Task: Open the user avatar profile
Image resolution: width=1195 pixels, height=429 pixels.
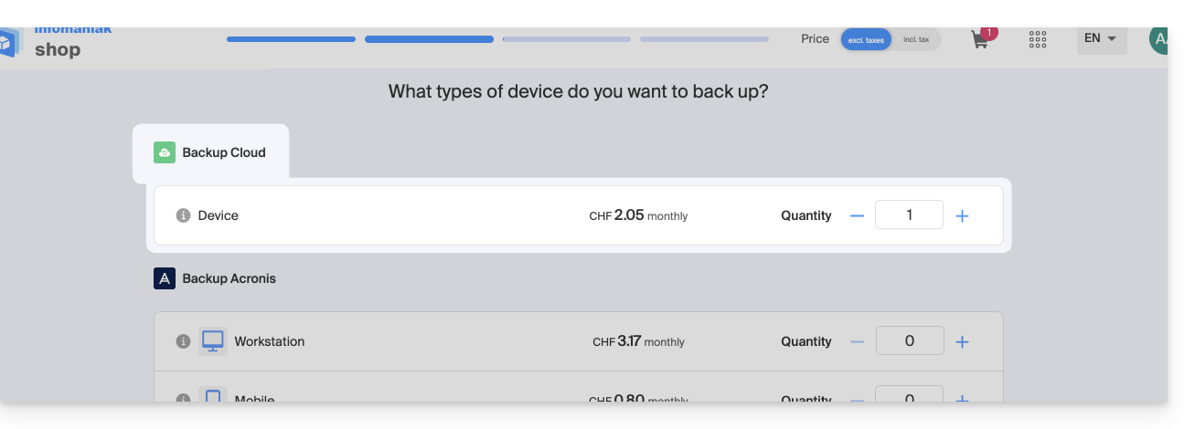Action: point(1159,39)
